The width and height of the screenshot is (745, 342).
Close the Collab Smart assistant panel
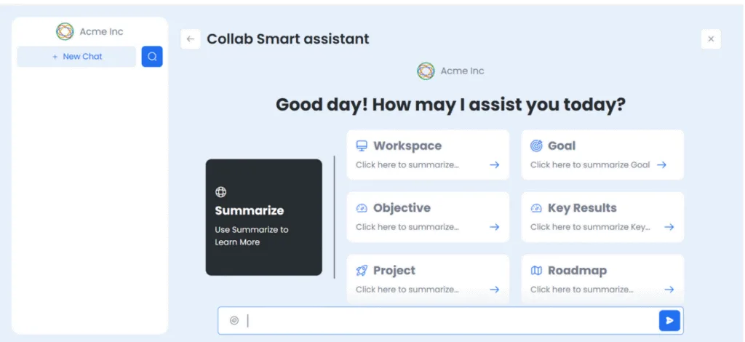pyautogui.click(x=711, y=39)
